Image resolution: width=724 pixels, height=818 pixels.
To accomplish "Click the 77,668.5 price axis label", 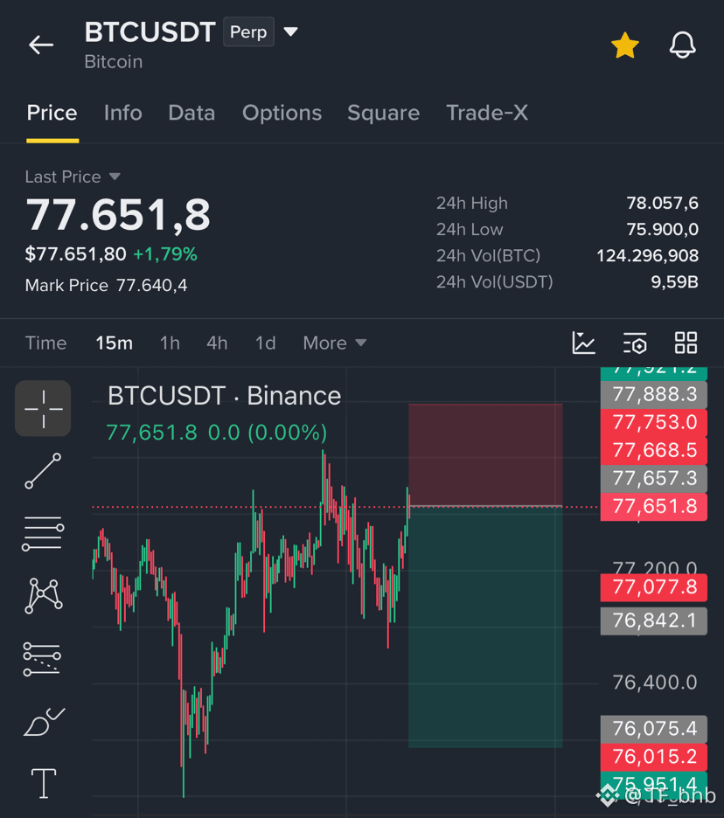I will pyautogui.click(x=654, y=450).
